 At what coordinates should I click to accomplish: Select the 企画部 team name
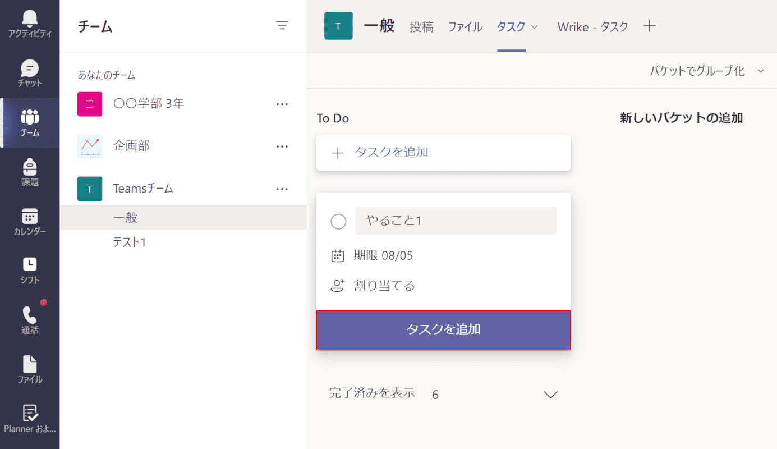(131, 146)
